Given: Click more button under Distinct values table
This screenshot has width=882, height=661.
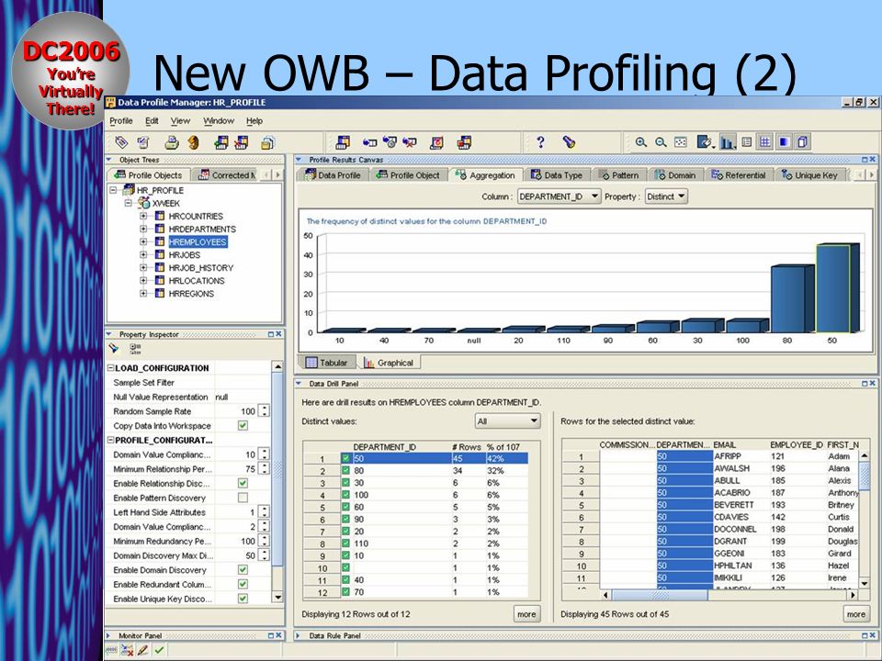Looking at the screenshot, I should click(x=526, y=614).
